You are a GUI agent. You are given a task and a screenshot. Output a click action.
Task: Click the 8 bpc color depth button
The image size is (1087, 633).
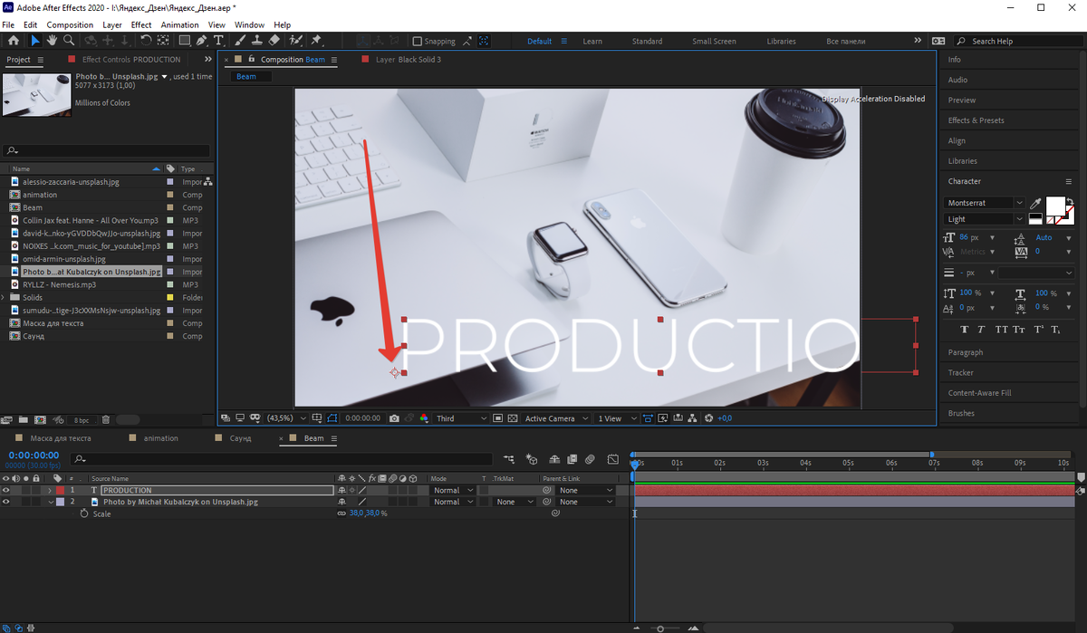(82, 420)
